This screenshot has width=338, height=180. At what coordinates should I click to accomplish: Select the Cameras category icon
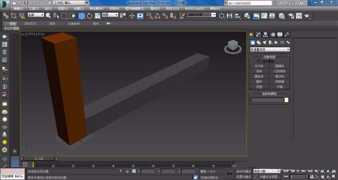[x=270, y=43]
